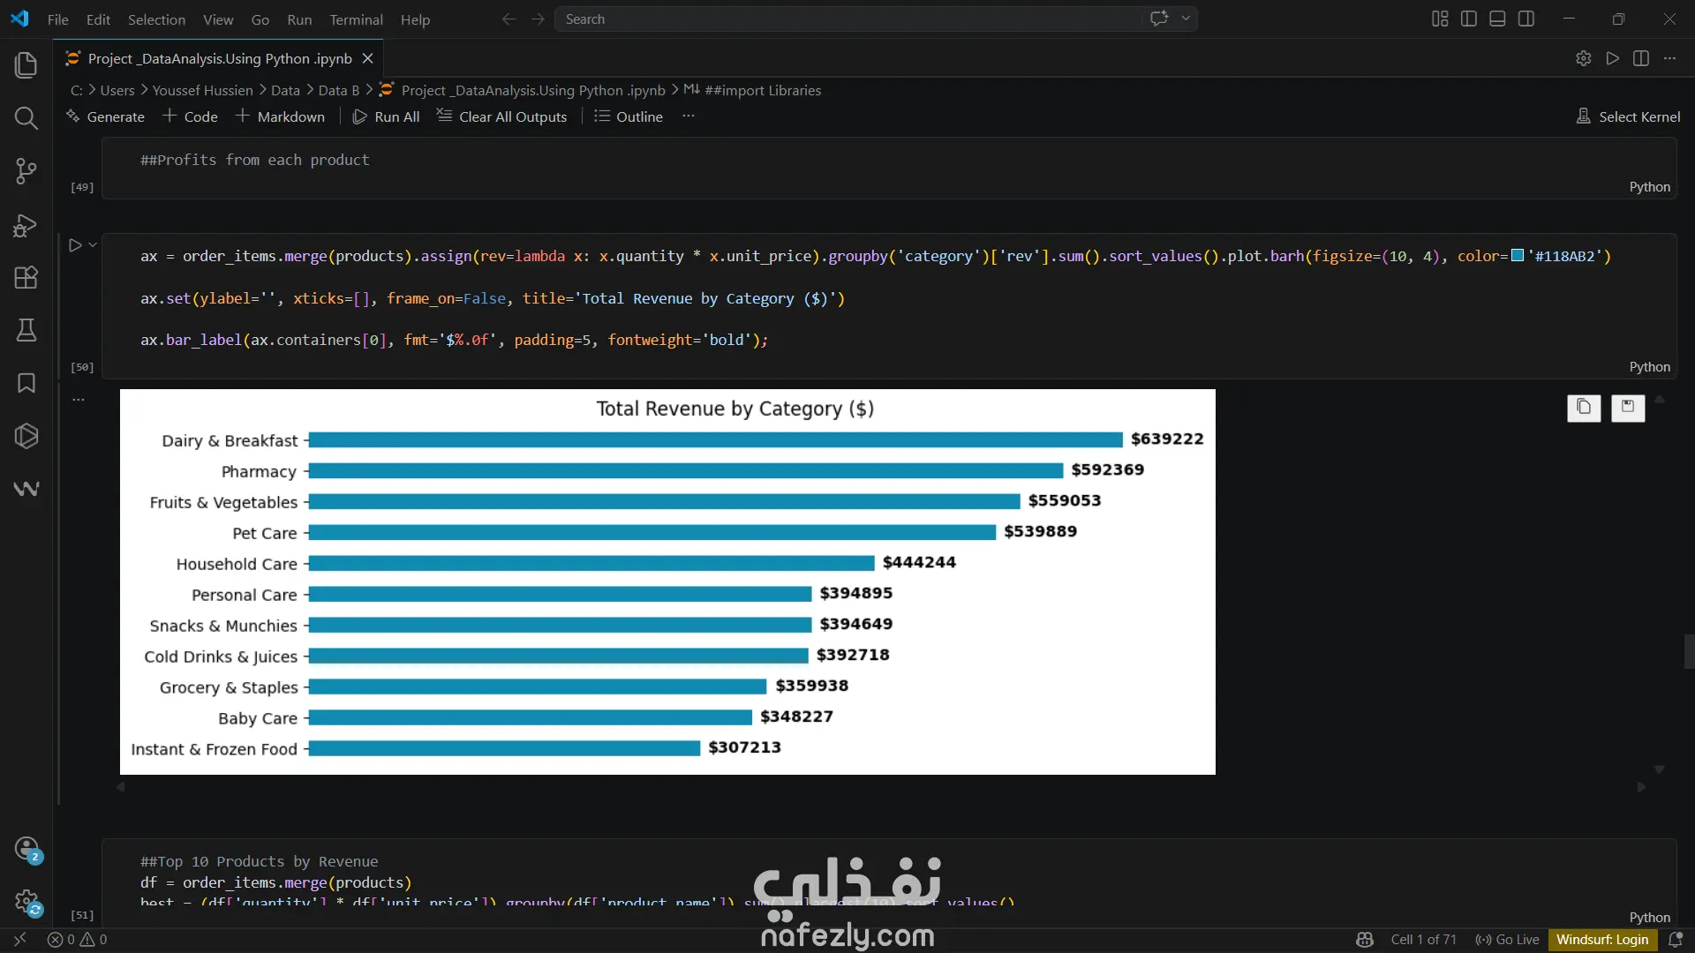
Task: Click Generate in notebook toolbar
Action: coord(105,116)
